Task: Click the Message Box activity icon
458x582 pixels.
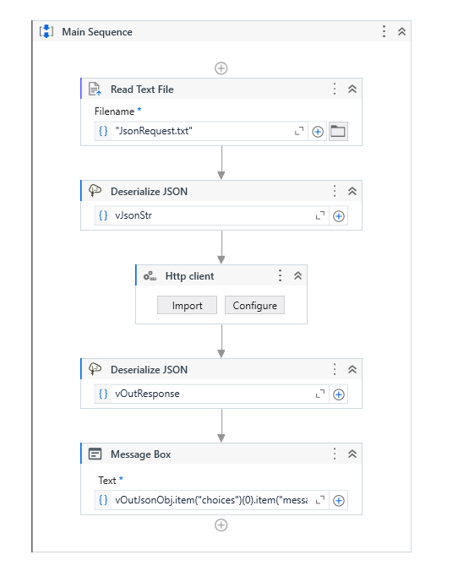Action: point(95,454)
